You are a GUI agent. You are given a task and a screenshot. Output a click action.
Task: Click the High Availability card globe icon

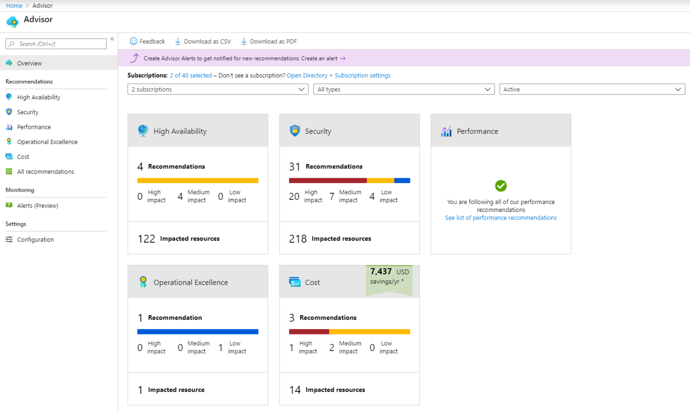[x=143, y=131]
